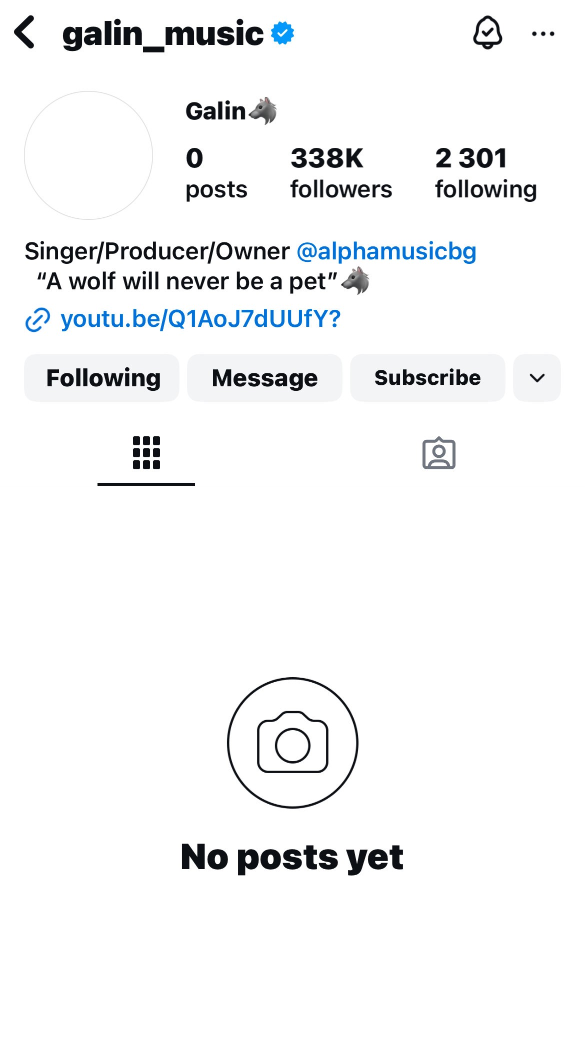The height and width of the screenshot is (1052, 585).
Task: Switch to the posts grid tab
Action: click(146, 453)
